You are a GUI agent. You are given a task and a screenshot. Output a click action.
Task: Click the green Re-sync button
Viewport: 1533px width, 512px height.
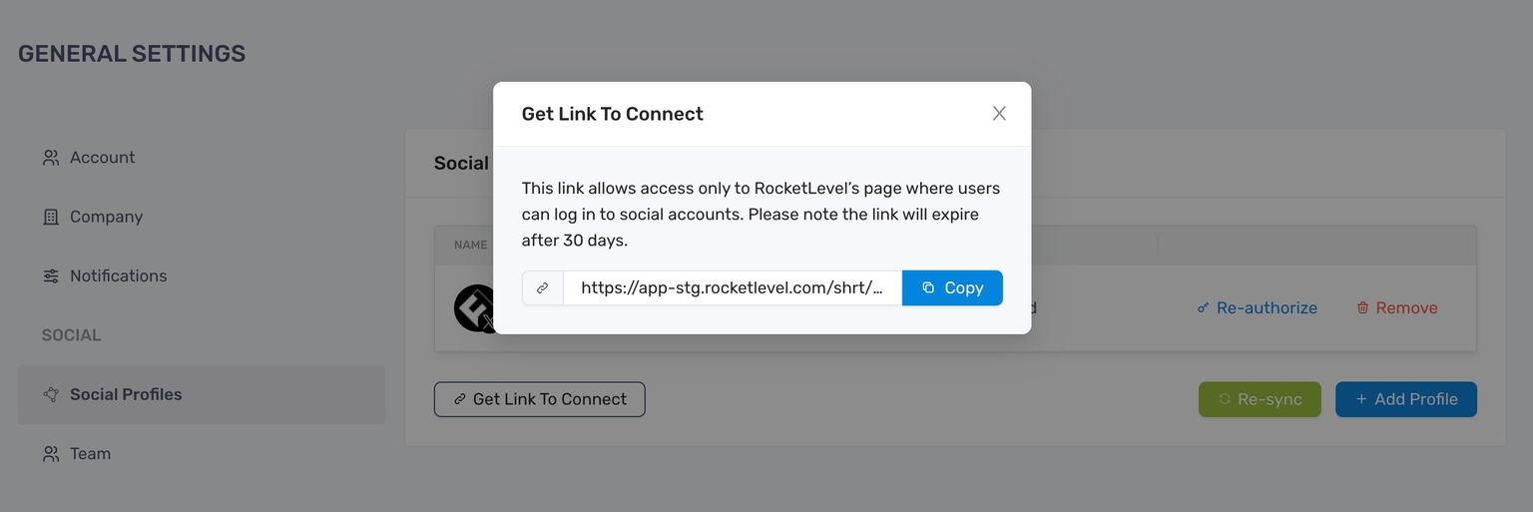[x=1260, y=399]
